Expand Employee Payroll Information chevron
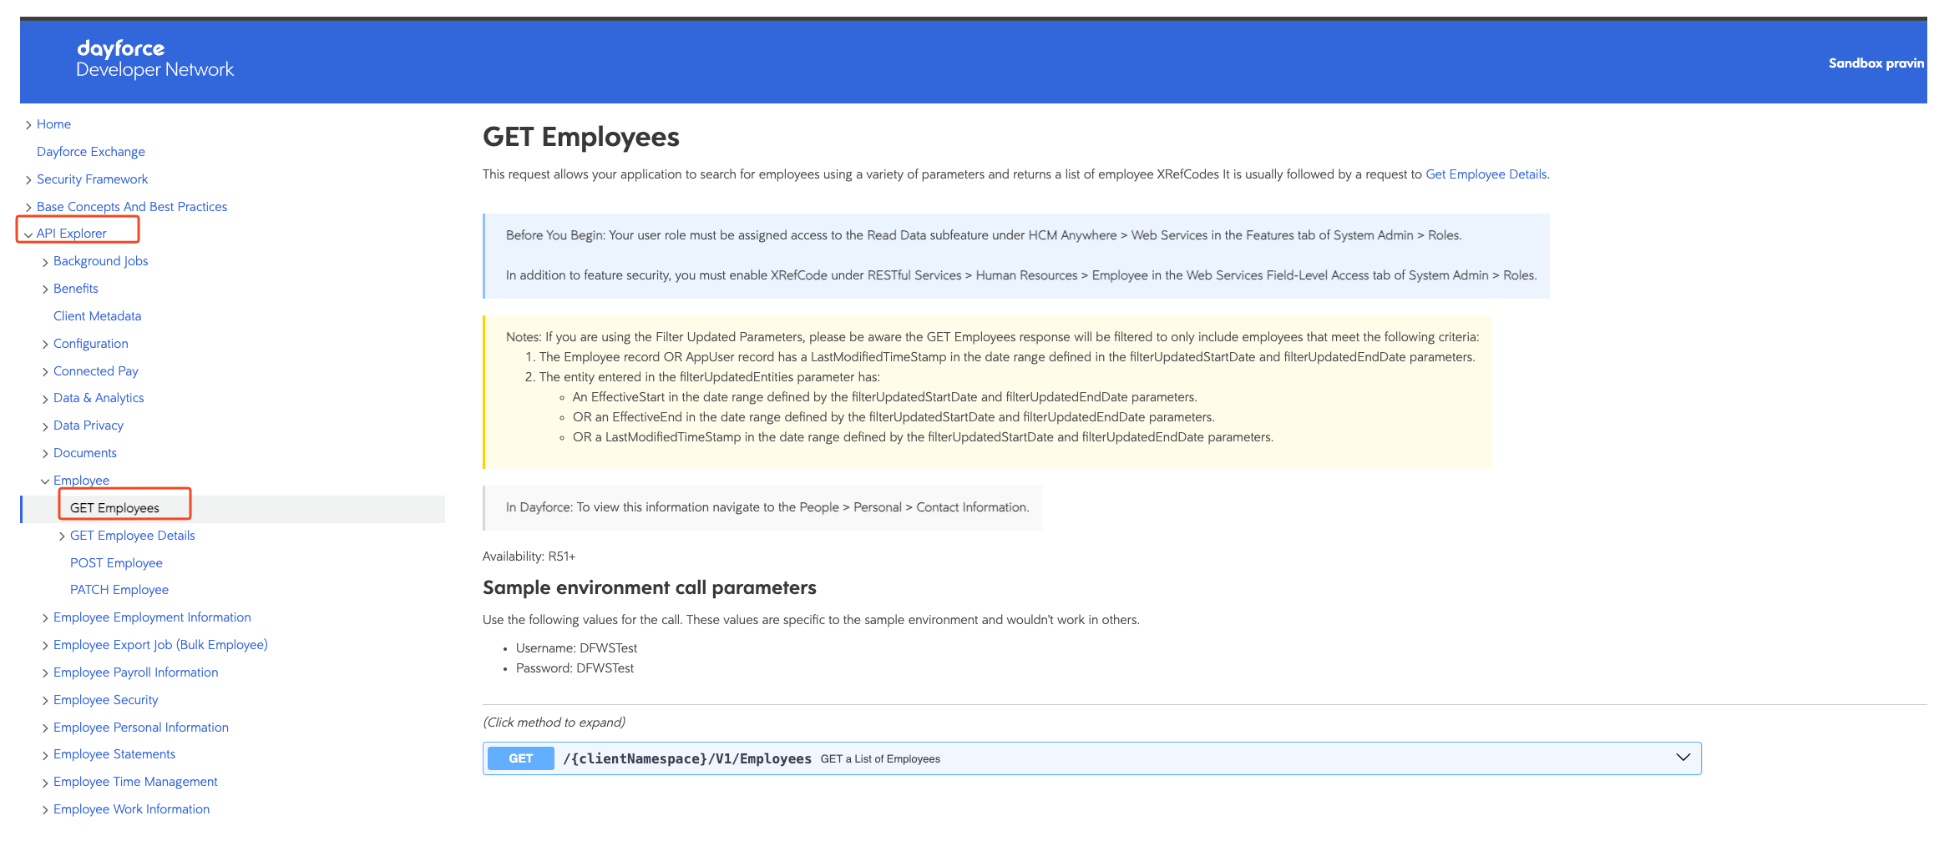 (45, 673)
